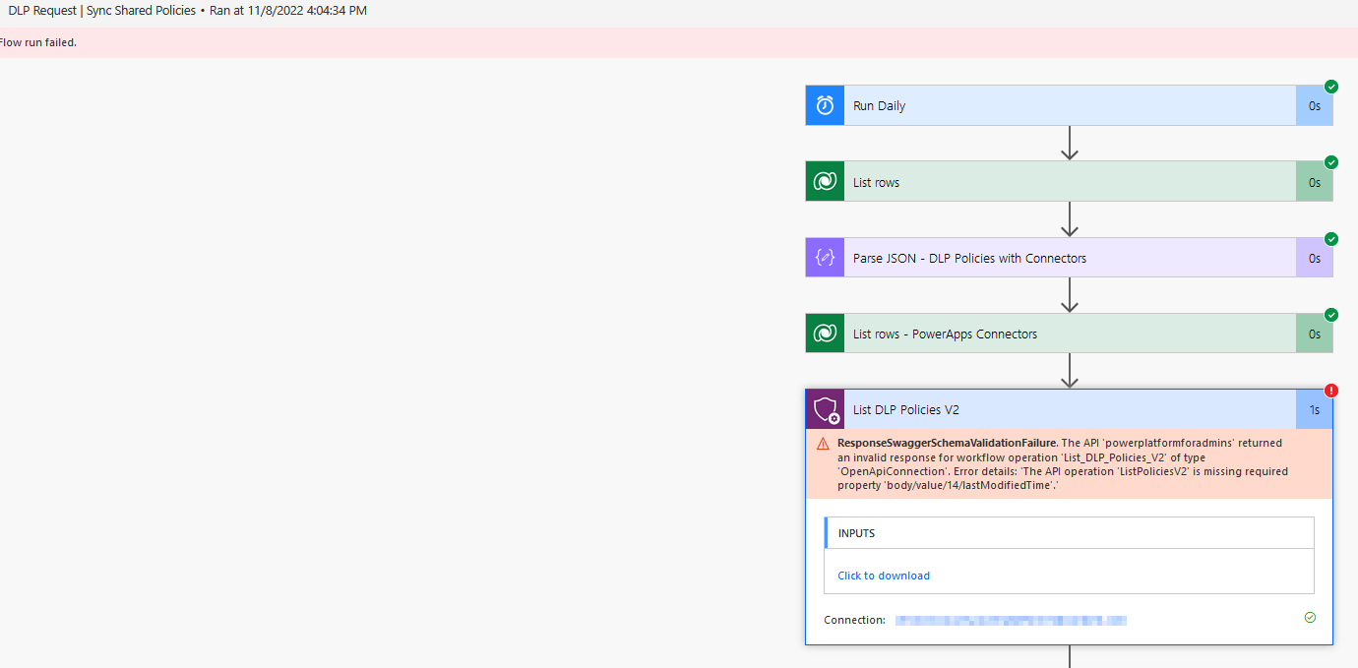Click the green success checkmark on Run Daily
This screenshot has height=668, width=1358.
pos(1330,86)
